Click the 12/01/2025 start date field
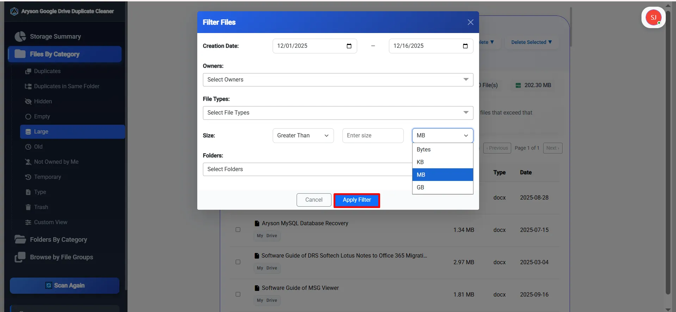 point(315,46)
